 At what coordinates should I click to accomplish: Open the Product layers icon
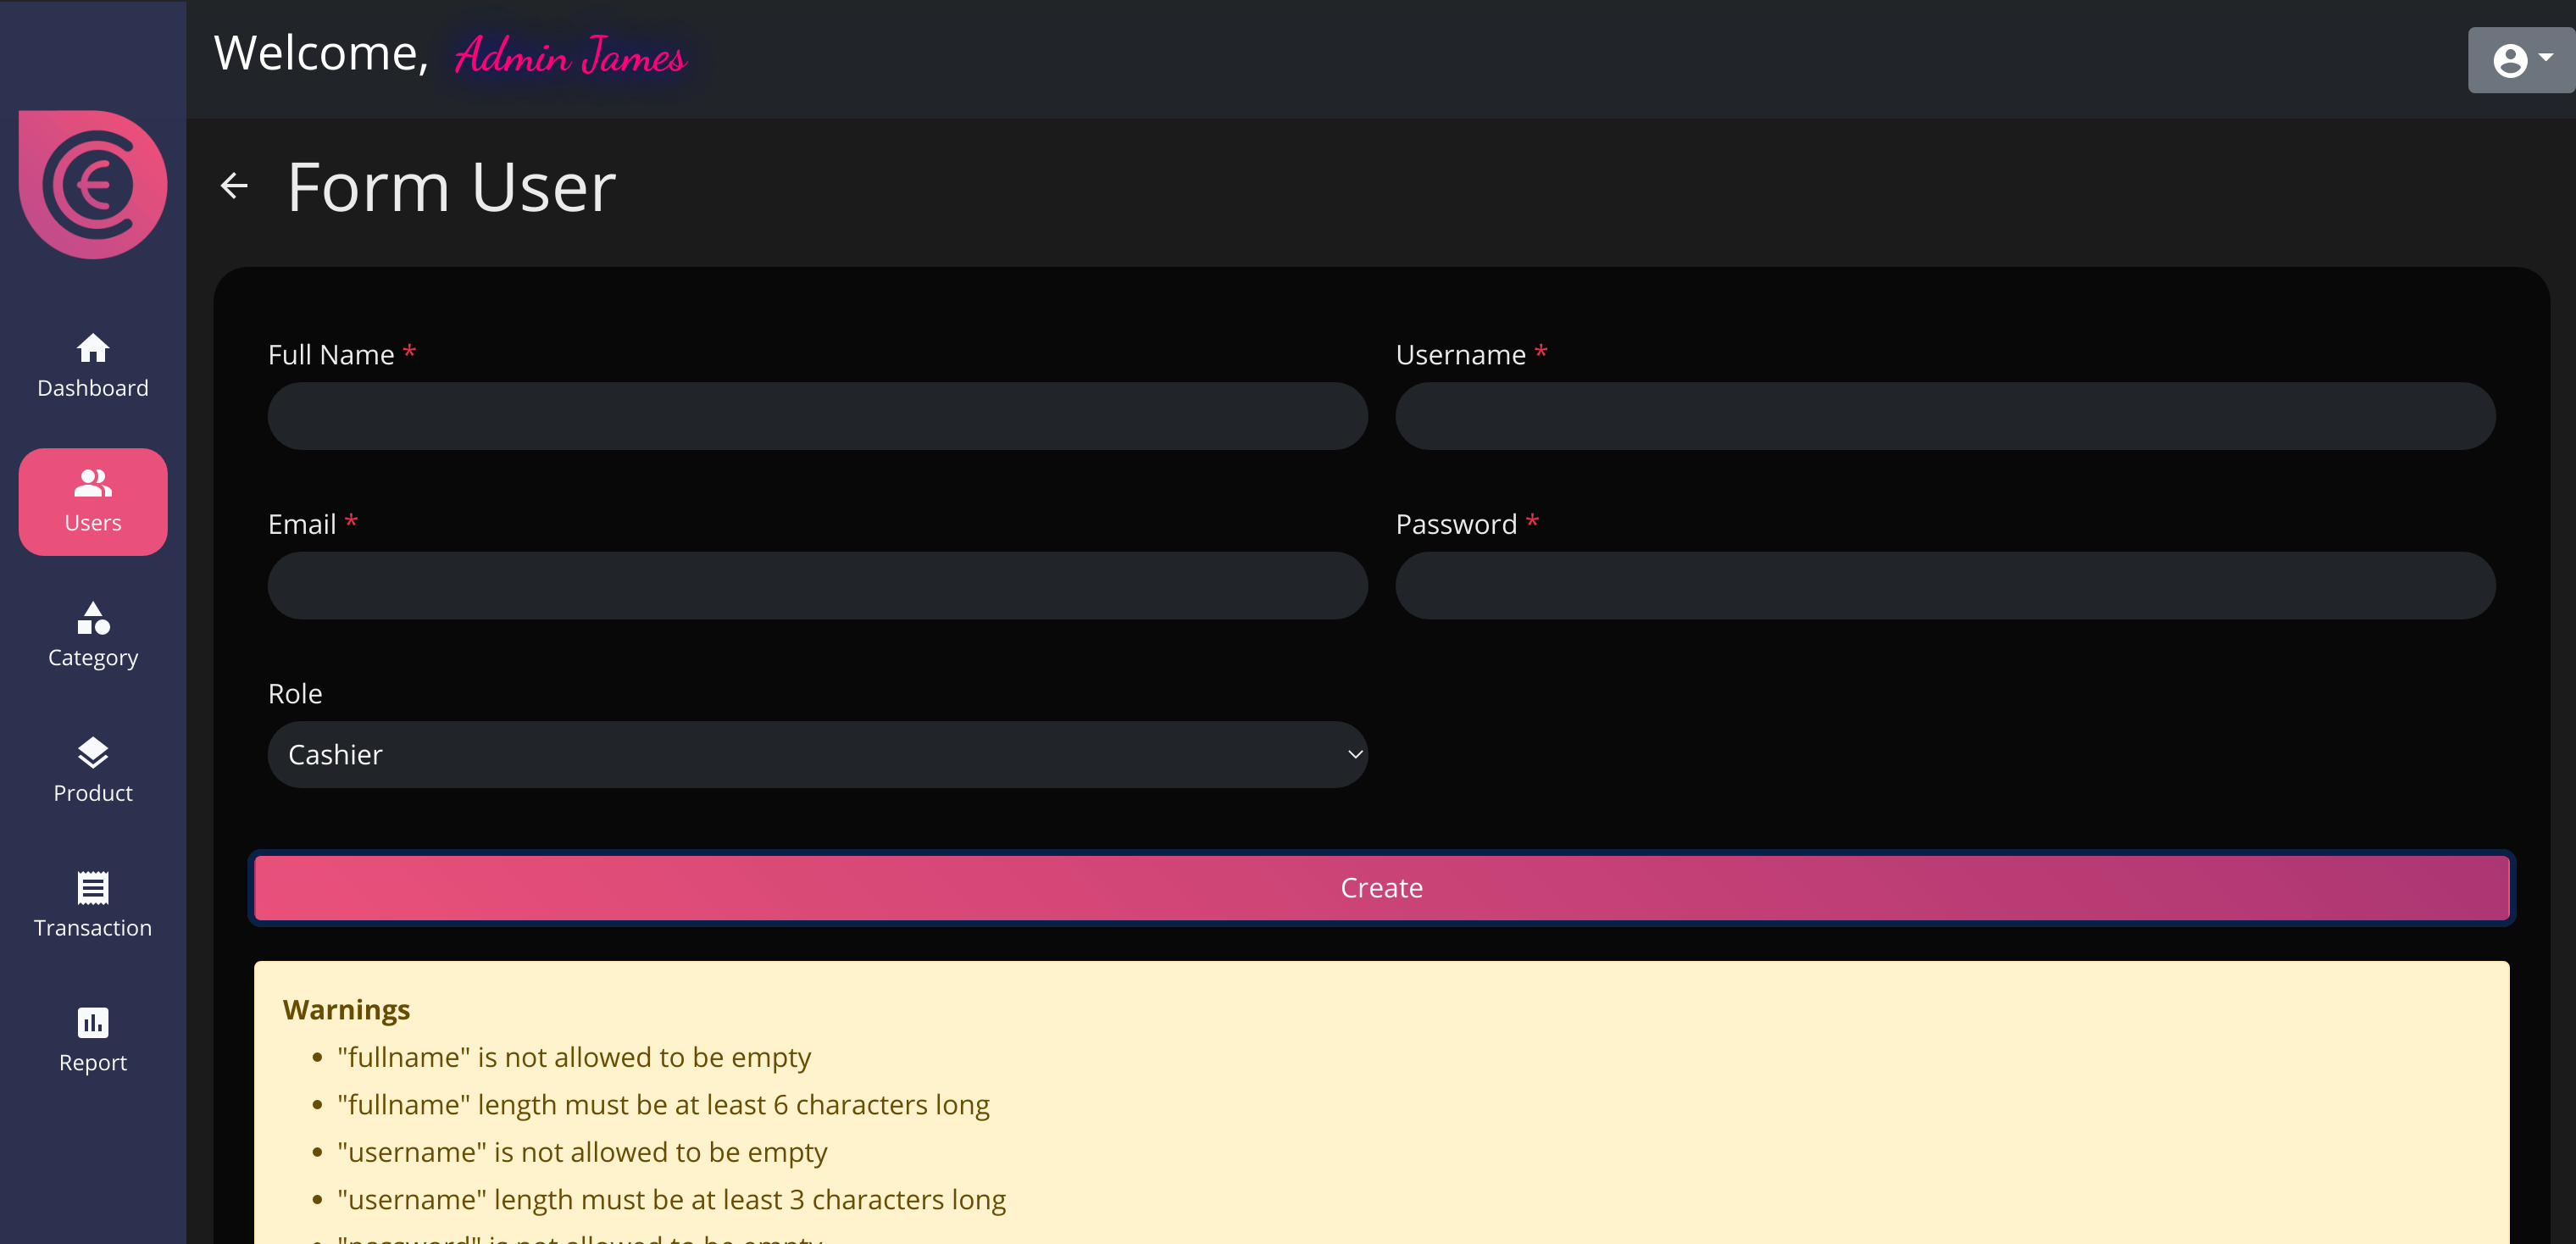point(93,753)
